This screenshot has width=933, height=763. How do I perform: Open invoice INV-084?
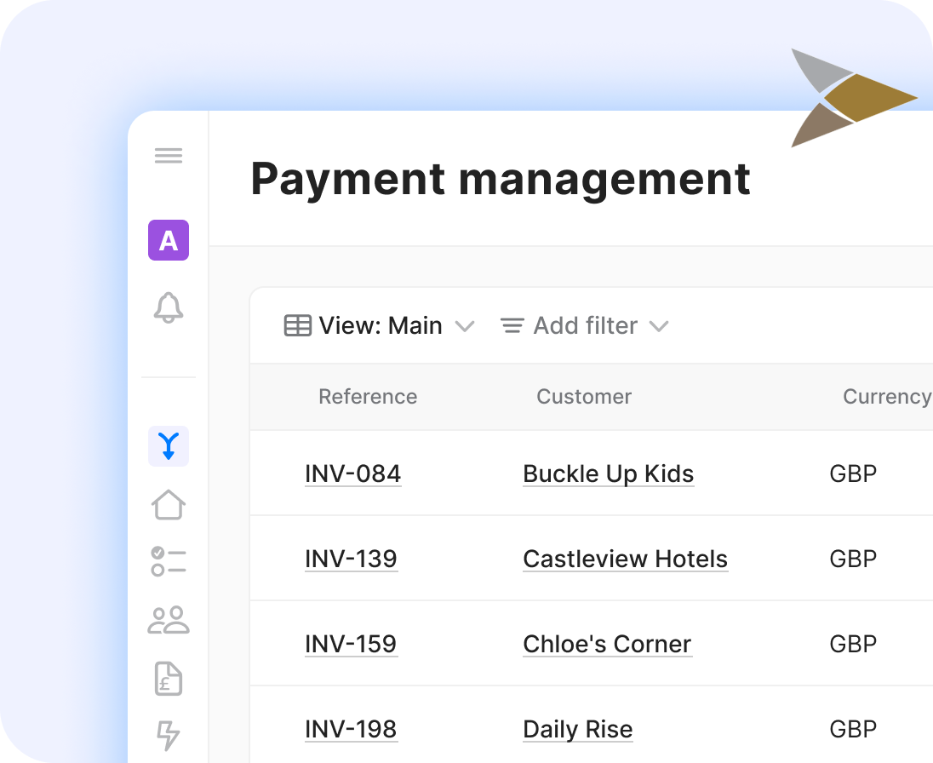[352, 473]
